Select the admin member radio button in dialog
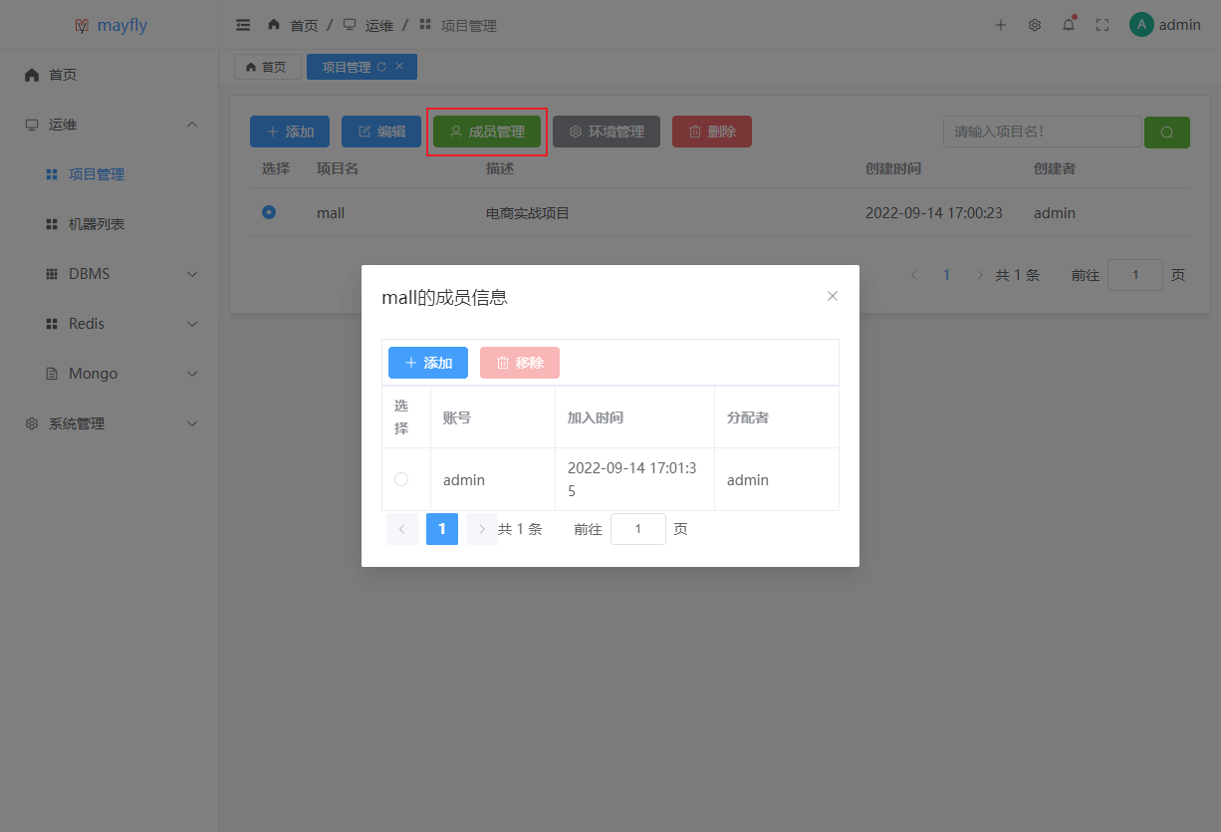The image size is (1221, 832). tap(401, 479)
